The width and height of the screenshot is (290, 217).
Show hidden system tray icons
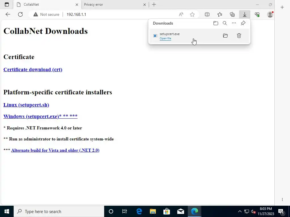point(240,211)
